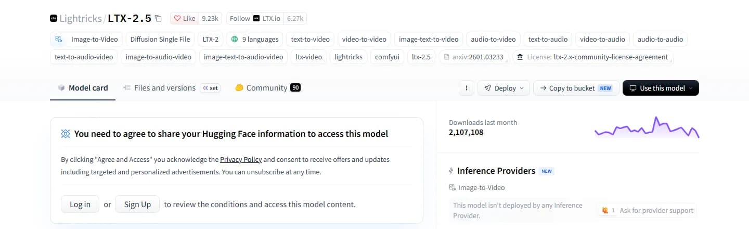
Task: Switch to the Model card tab
Action: coord(83,88)
